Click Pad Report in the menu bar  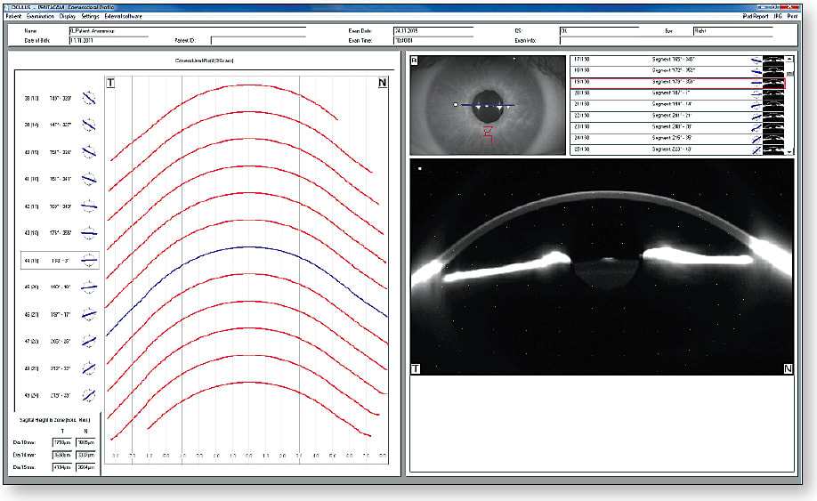pos(756,16)
